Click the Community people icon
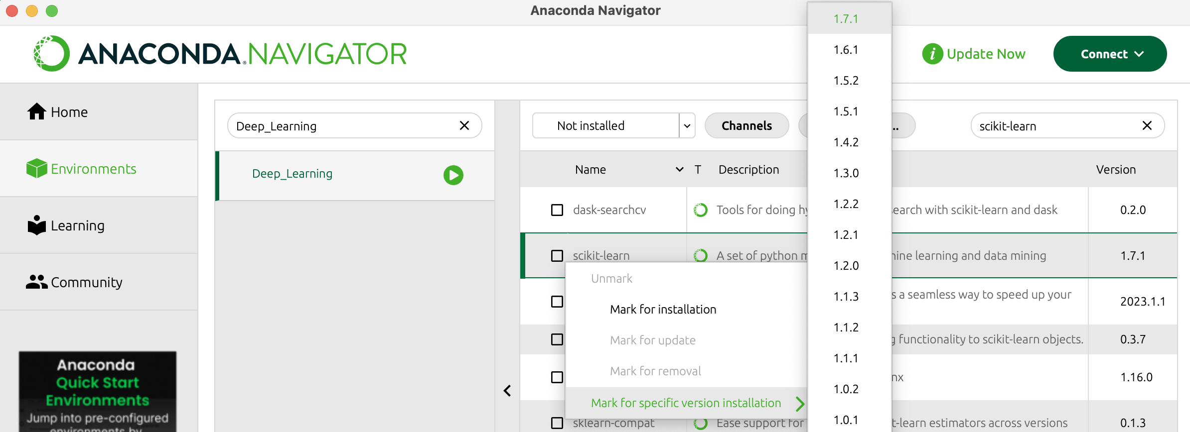 point(36,282)
